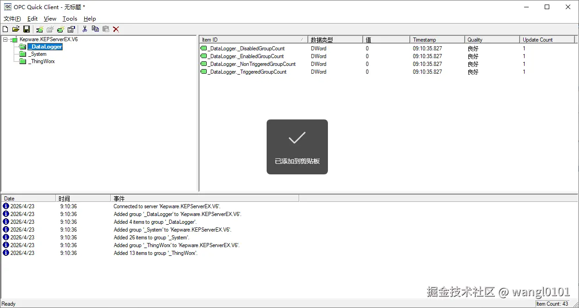Click the Timestamp column header
The height and width of the screenshot is (308, 579).
tap(437, 40)
